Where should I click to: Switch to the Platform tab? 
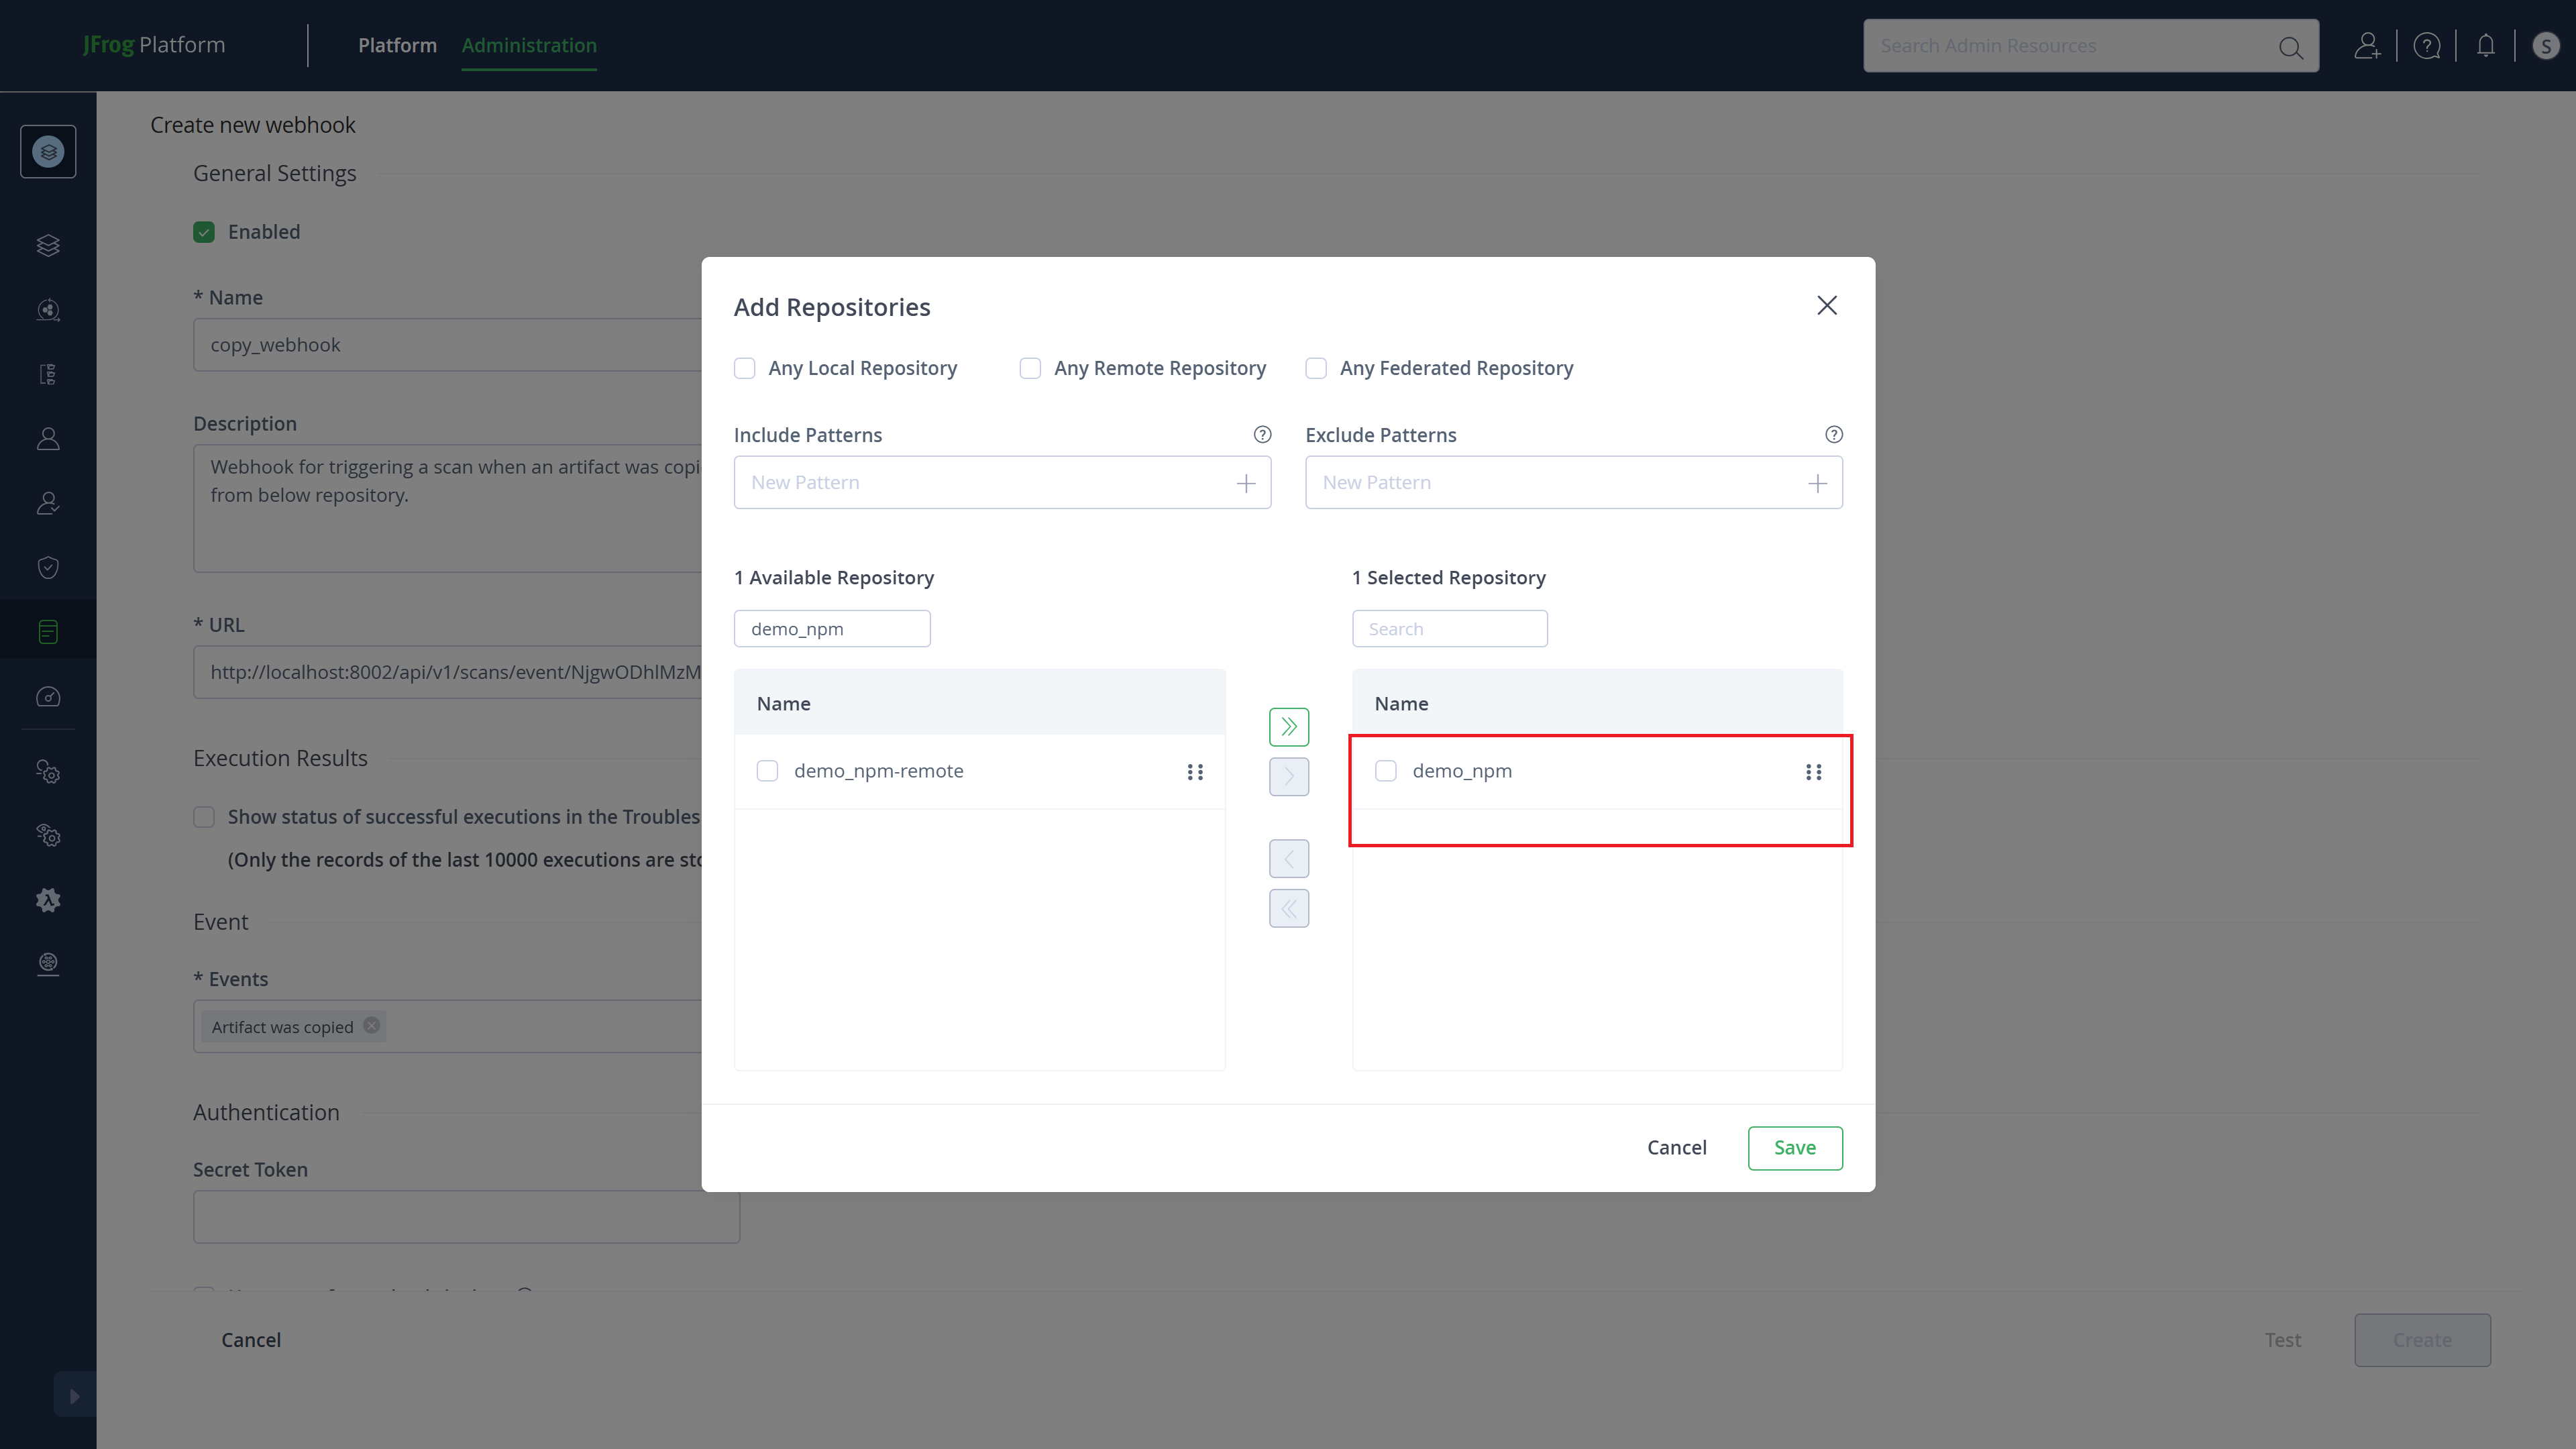397,45
